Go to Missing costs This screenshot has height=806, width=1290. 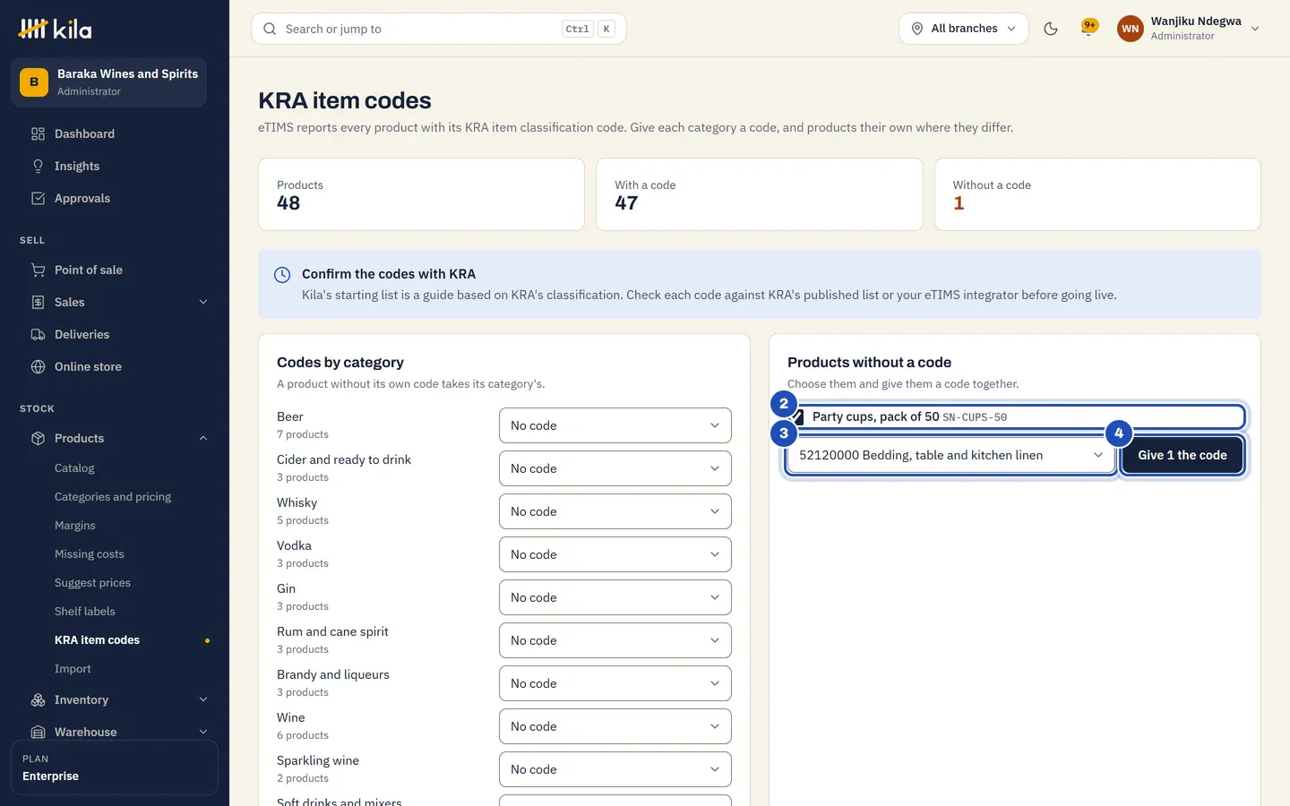coord(90,554)
